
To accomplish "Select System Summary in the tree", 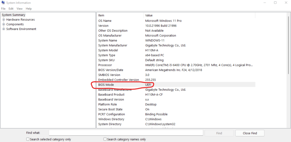I will [13, 15].
